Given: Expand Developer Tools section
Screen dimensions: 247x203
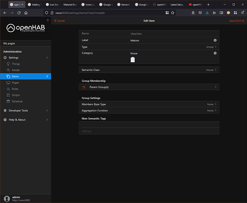Looking at the screenshot, I should click(26, 110).
